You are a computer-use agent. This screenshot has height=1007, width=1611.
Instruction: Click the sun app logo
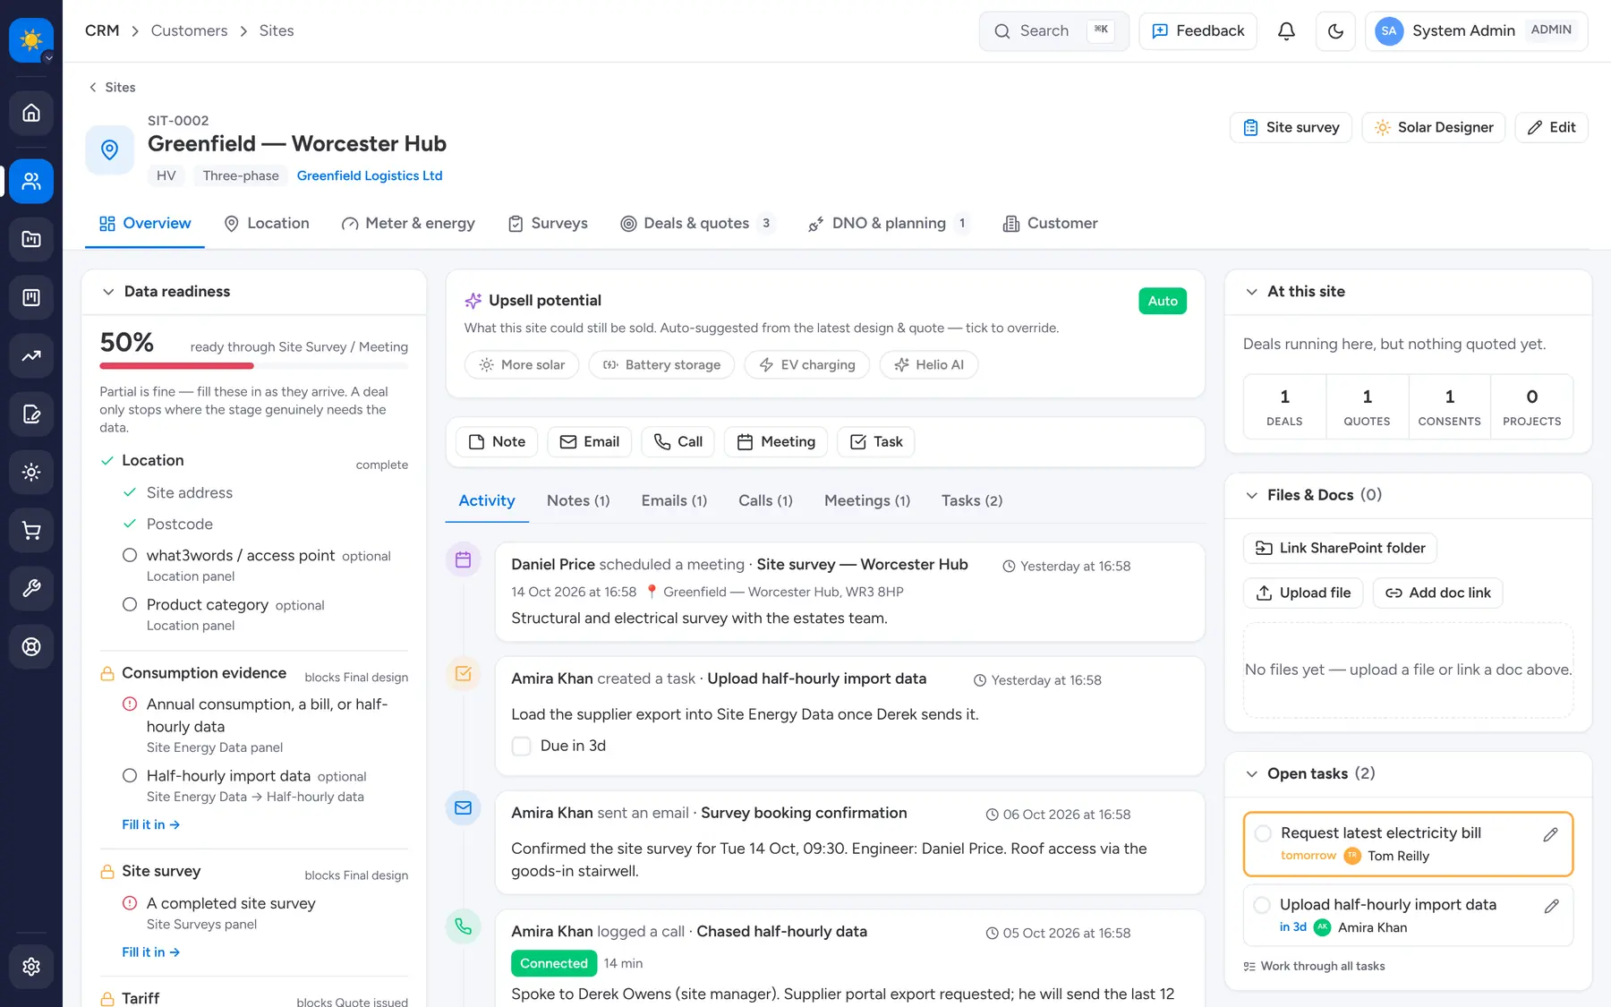tap(31, 39)
